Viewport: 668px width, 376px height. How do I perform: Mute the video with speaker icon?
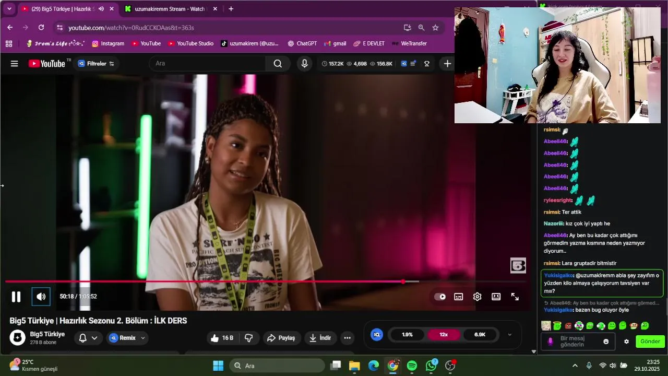coord(41,297)
